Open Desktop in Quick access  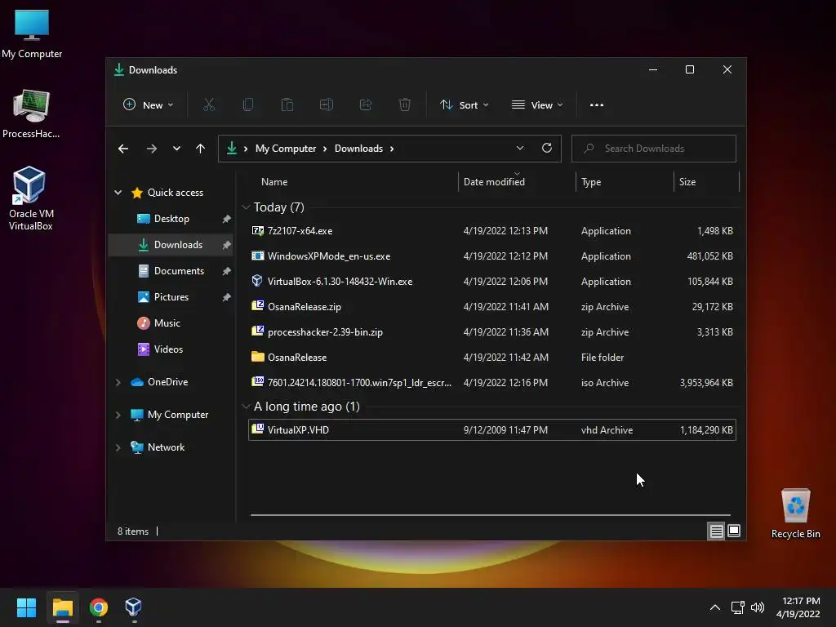coord(171,219)
